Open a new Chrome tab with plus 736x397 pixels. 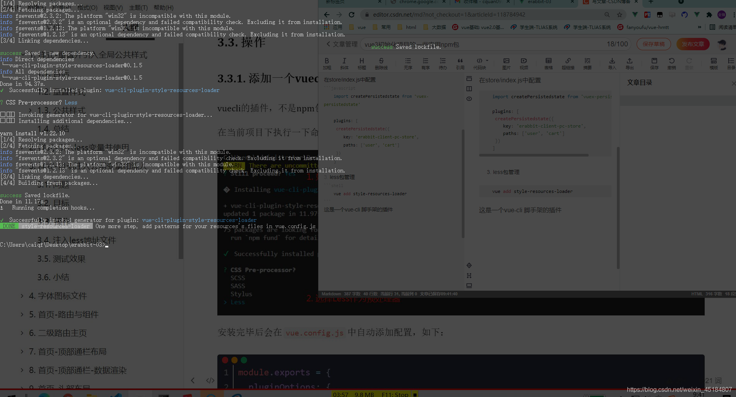[651, 2]
